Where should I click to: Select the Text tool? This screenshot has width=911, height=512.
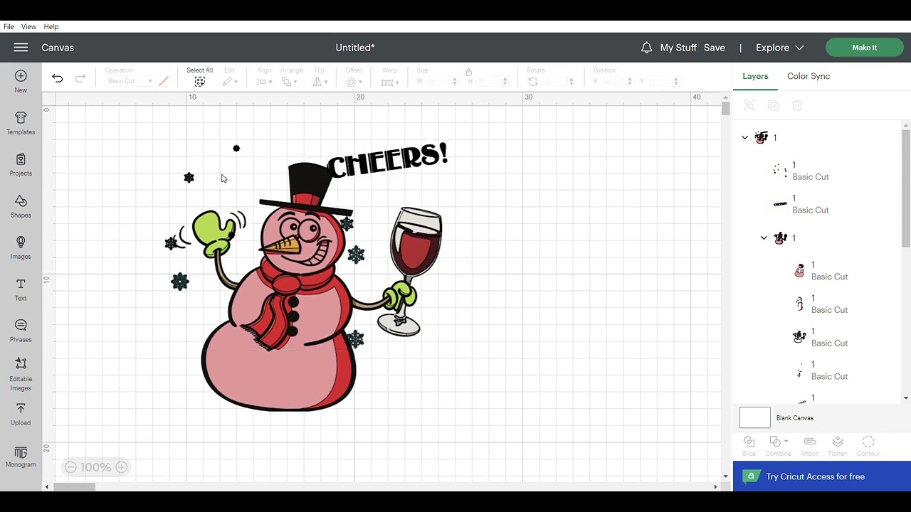pos(21,289)
